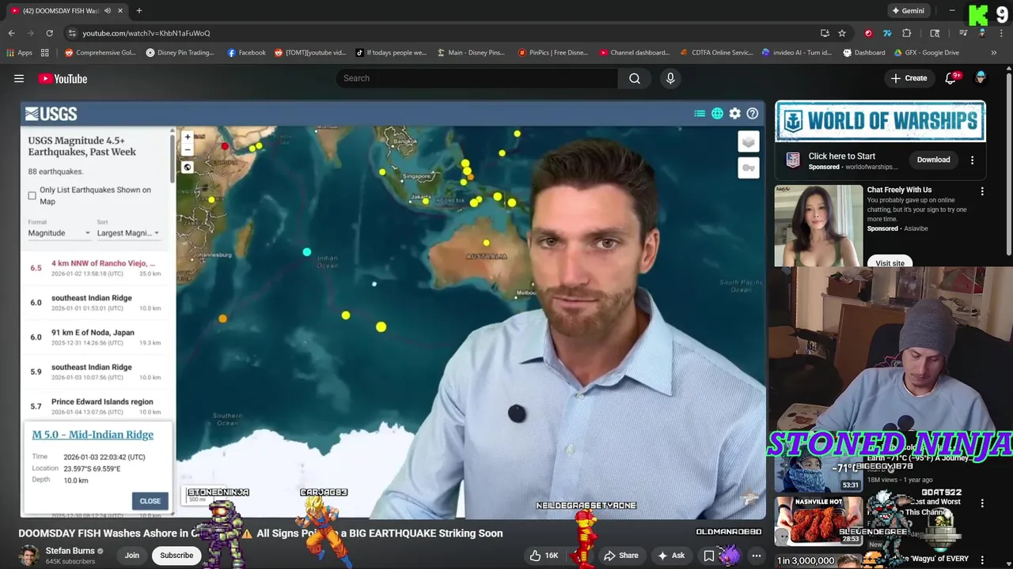Viewport: 1013px width, 569px height.
Task: Toggle Only List Earthquakes Shown on Map
Action: coord(32,195)
